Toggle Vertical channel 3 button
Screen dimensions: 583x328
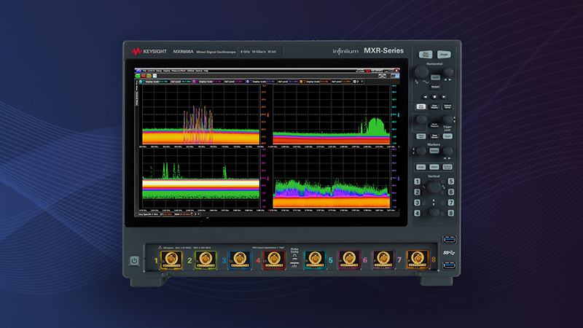click(417, 203)
